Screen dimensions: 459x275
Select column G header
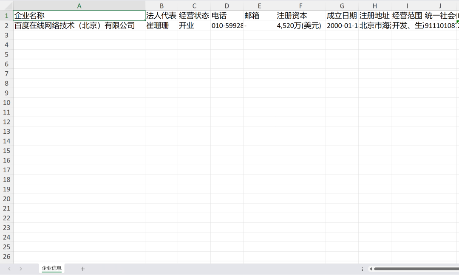coord(342,6)
